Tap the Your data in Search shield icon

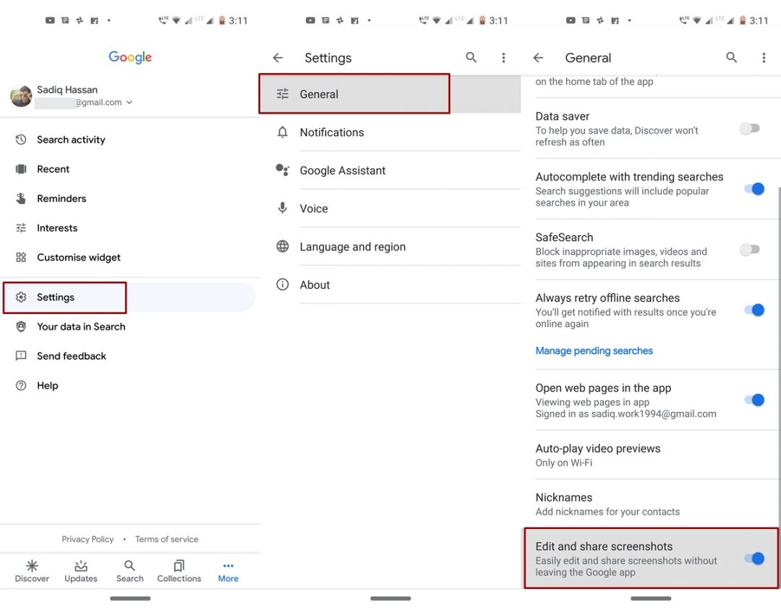tap(21, 326)
